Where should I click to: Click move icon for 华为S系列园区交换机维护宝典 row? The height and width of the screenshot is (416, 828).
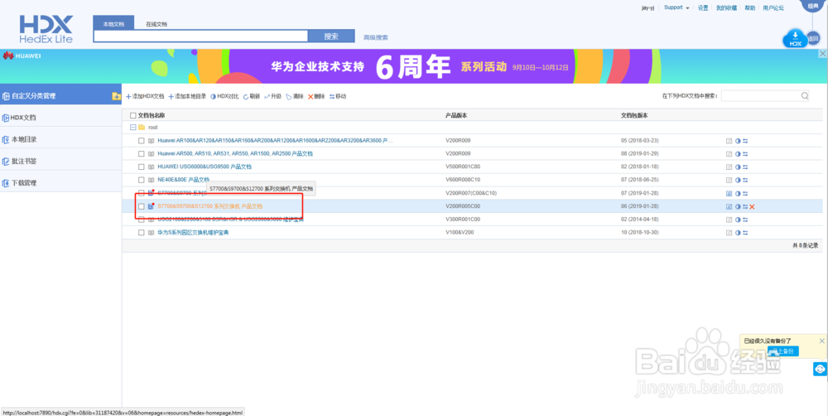click(x=745, y=233)
